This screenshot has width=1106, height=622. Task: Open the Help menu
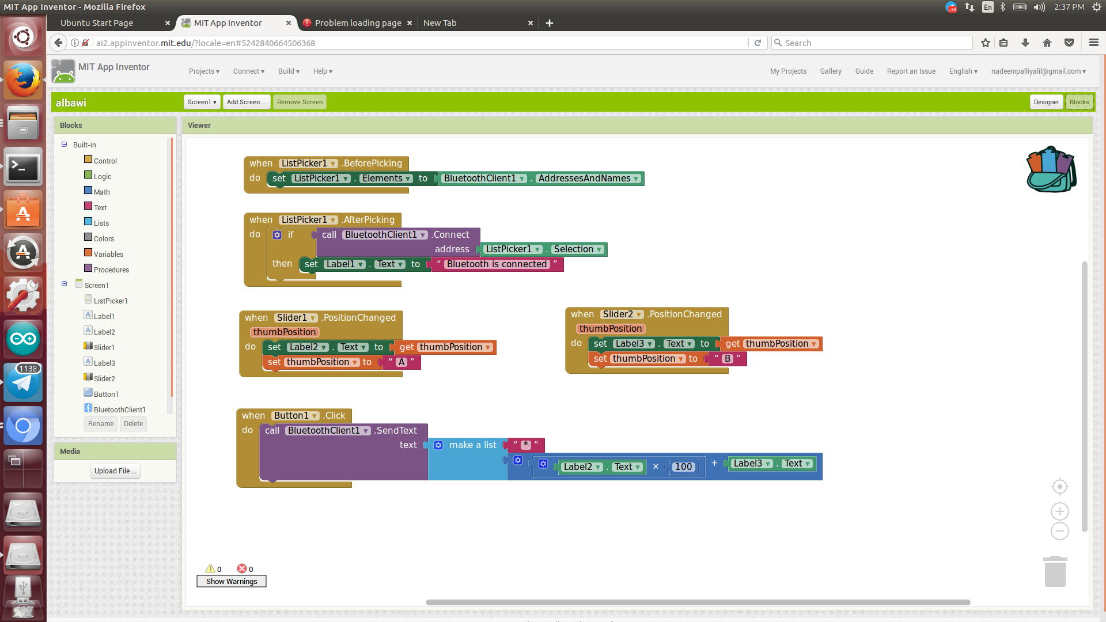(323, 71)
